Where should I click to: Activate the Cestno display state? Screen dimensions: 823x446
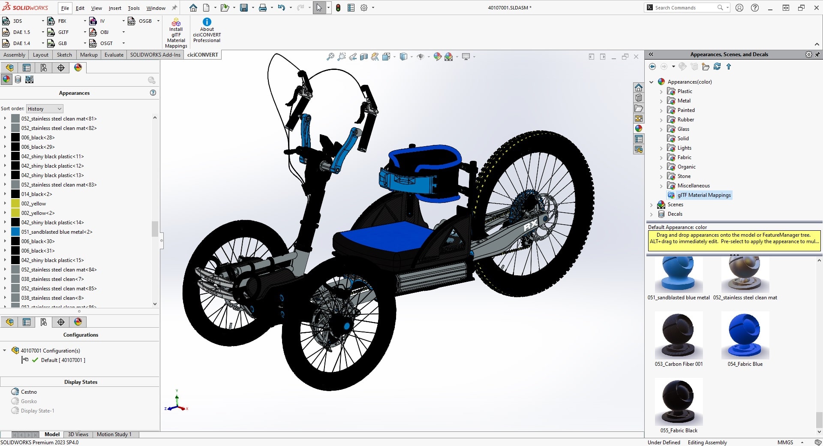pyautogui.click(x=29, y=392)
